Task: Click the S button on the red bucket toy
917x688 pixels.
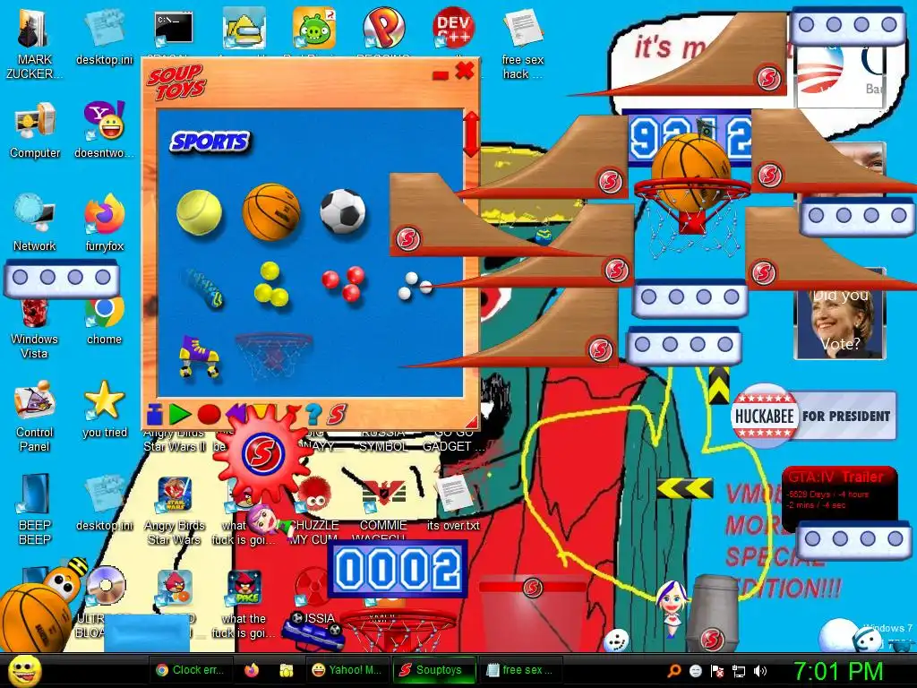Action: click(x=532, y=587)
